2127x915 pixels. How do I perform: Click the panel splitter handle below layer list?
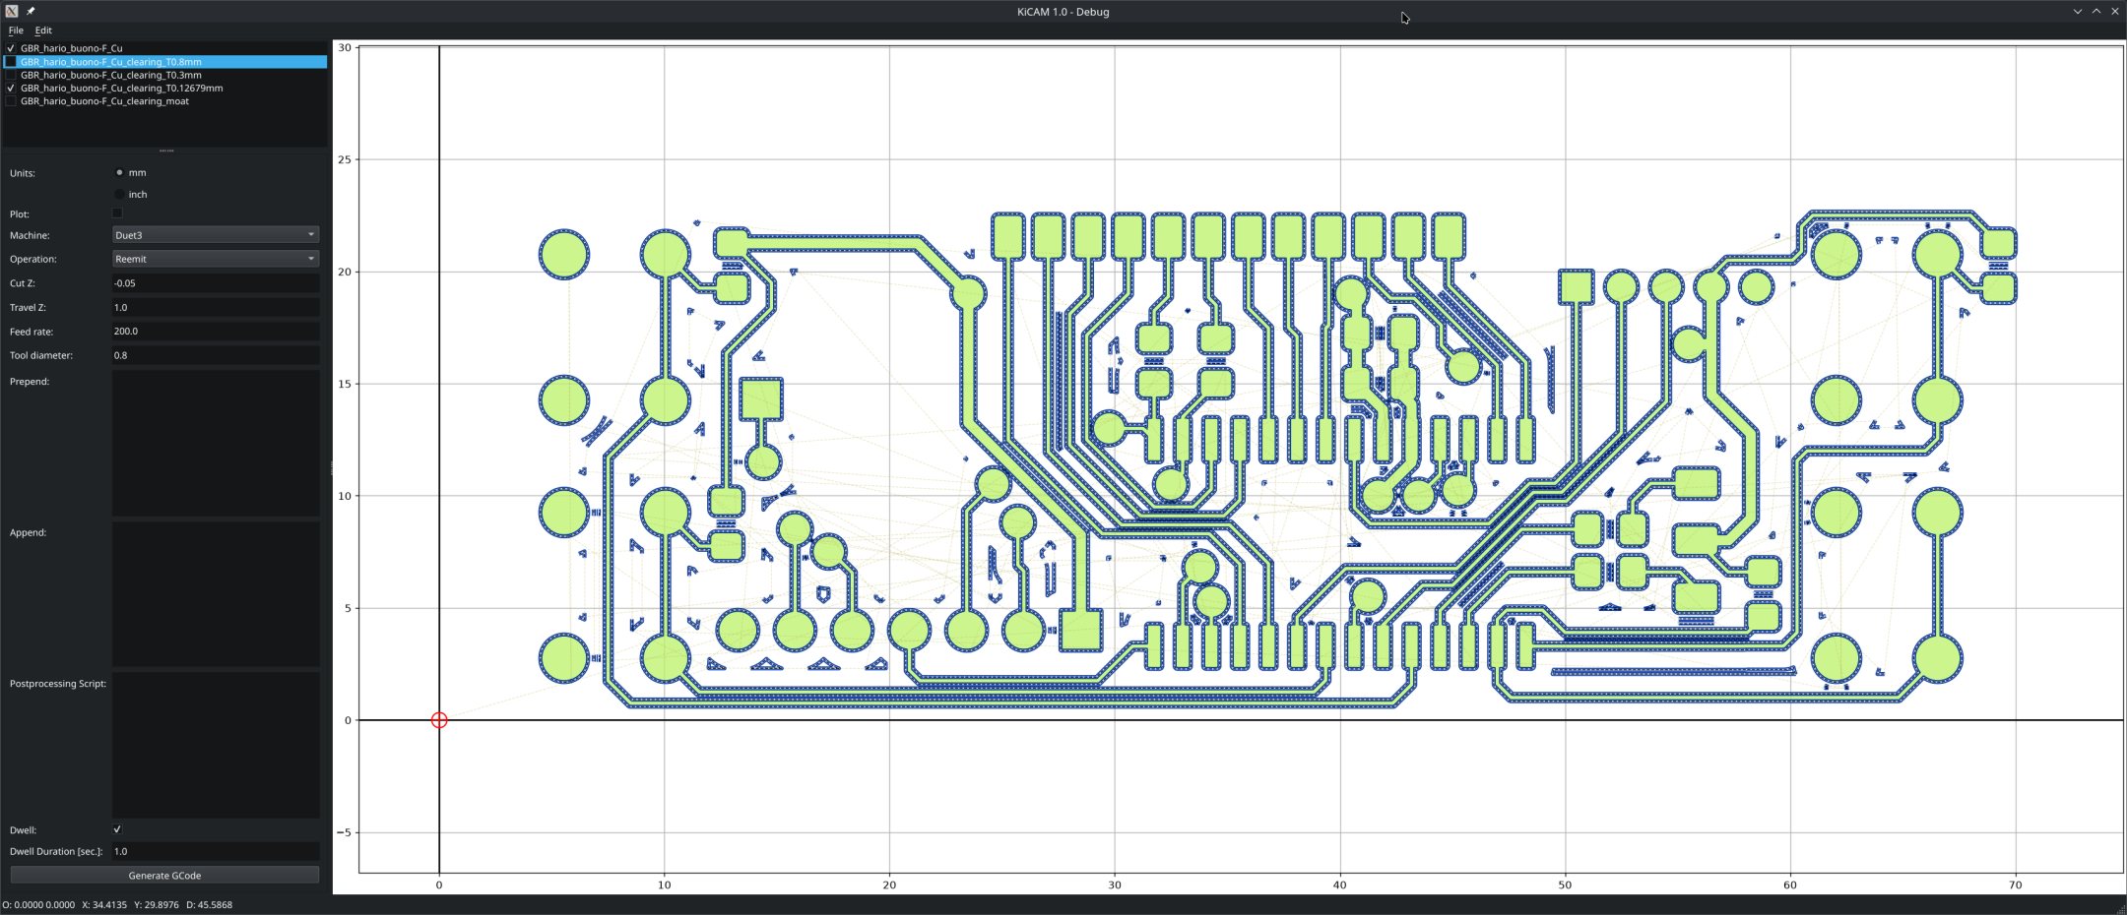(x=166, y=151)
